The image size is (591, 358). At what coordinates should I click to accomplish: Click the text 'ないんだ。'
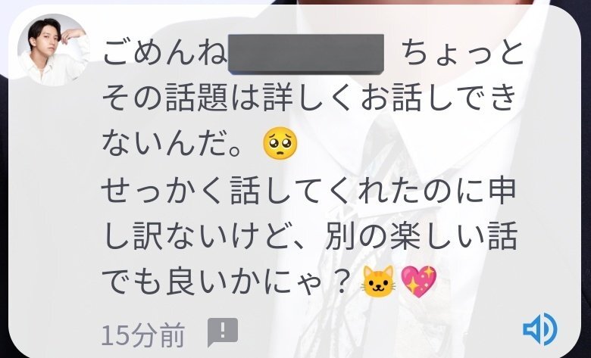(x=171, y=144)
